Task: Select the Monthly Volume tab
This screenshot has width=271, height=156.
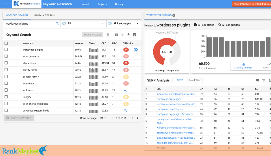Action: point(243,66)
